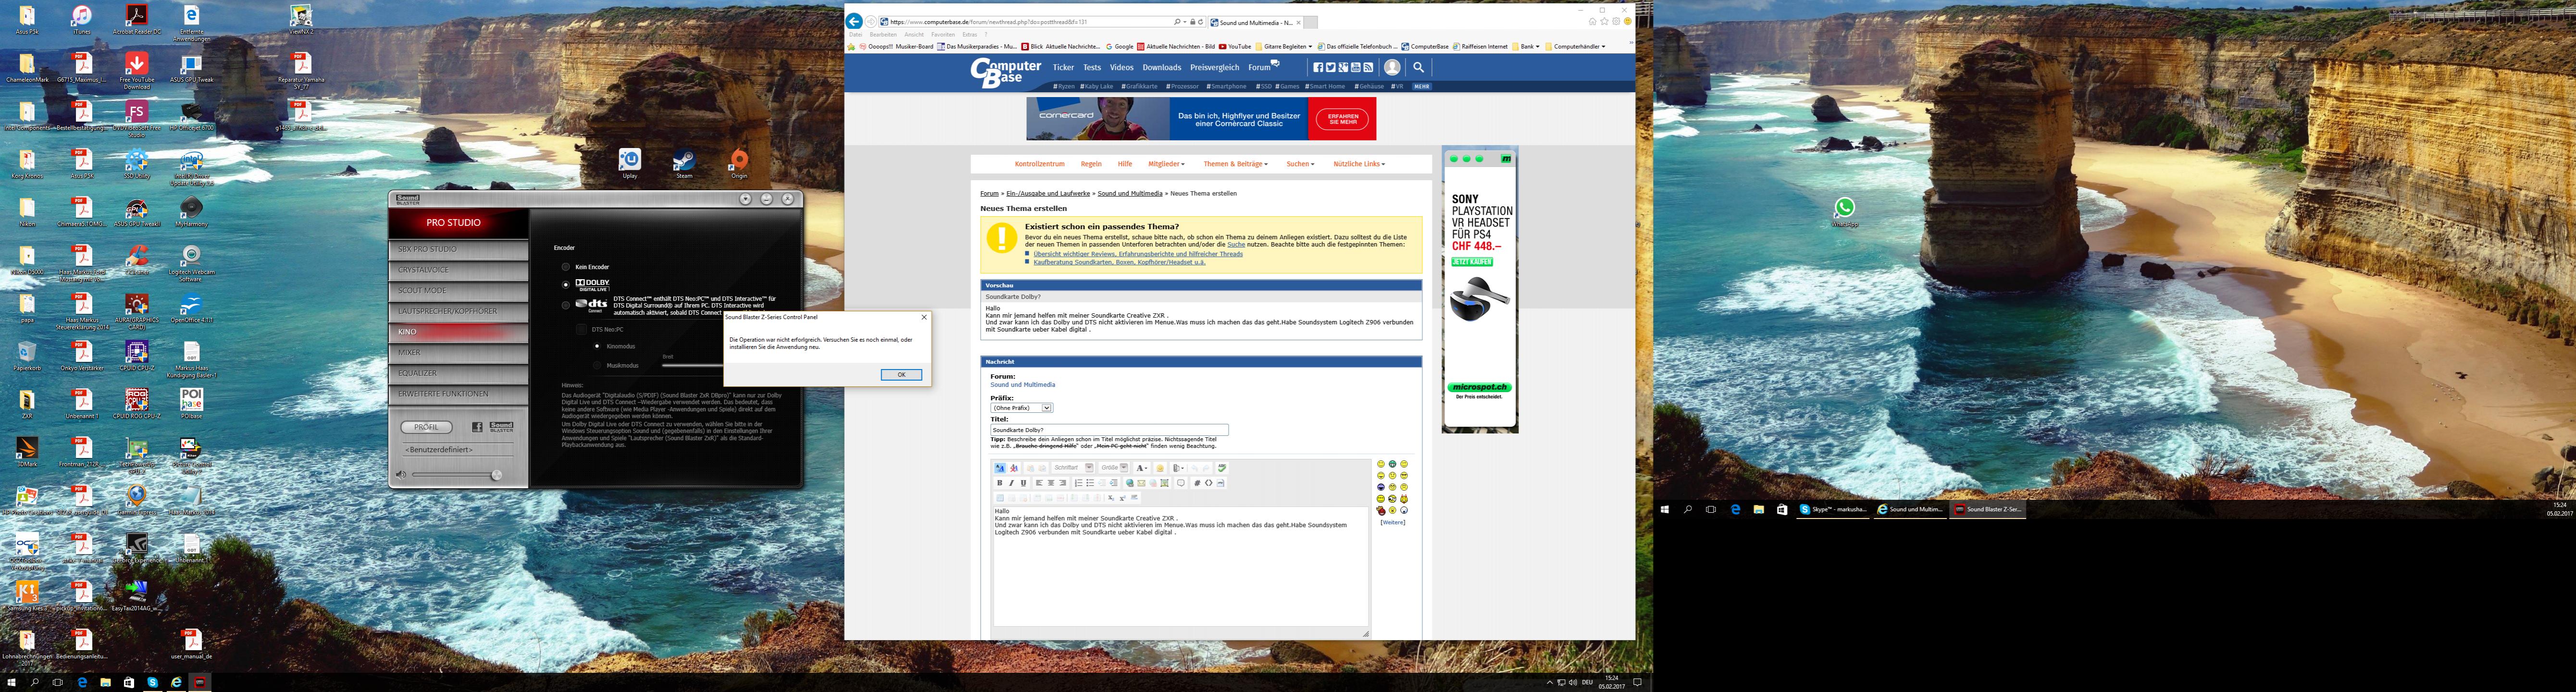Click the Titel text field

coord(1108,430)
